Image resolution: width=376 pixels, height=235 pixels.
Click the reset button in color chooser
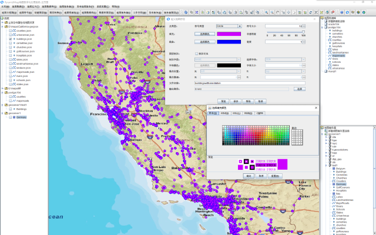(275, 176)
